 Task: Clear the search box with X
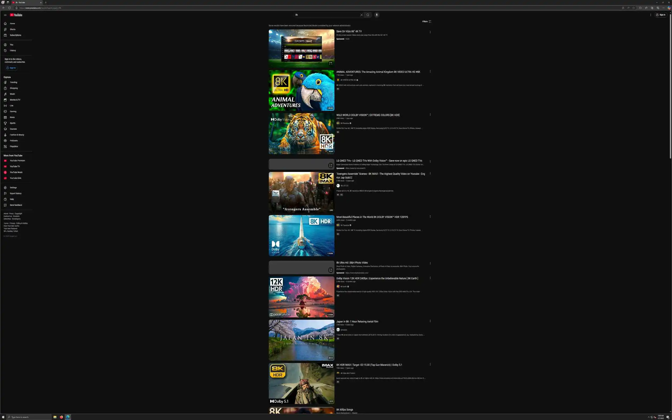(x=361, y=15)
